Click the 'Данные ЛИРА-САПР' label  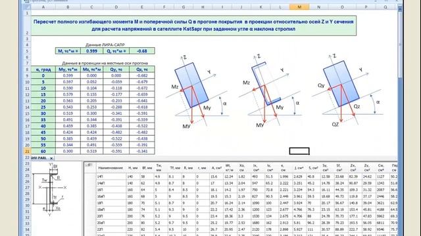(105, 45)
